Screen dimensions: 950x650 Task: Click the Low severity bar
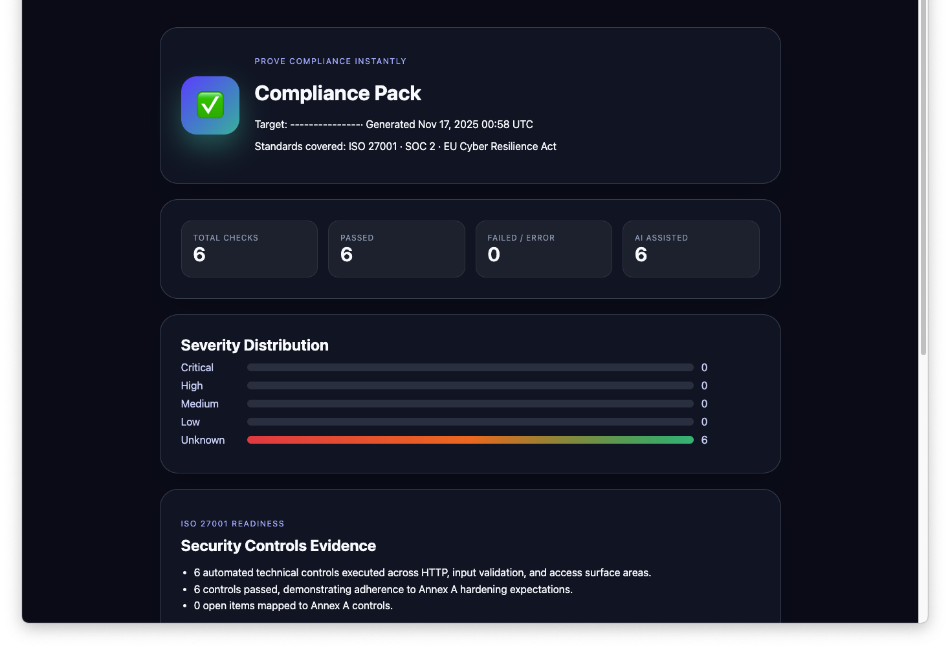pyautogui.click(x=470, y=422)
